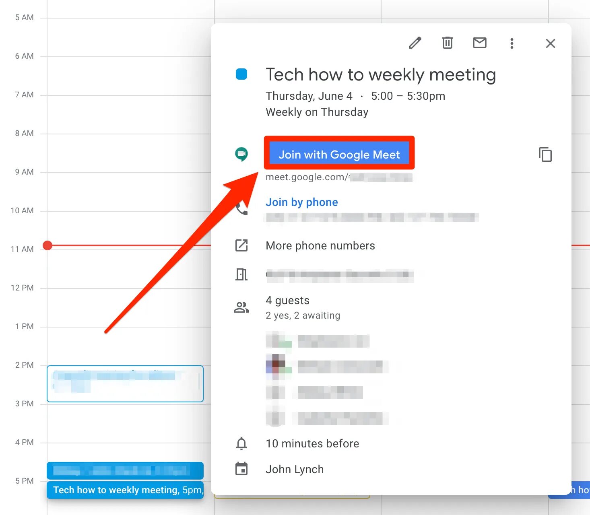The width and height of the screenshot is (590, 515).
Task: Click the Thursday, June 4 date and time text
Action: pyautogui.click(x=355, y=96)
